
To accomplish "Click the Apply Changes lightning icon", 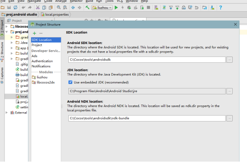I will coord(122,8).
